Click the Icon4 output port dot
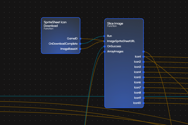 [x=143, y=72]
